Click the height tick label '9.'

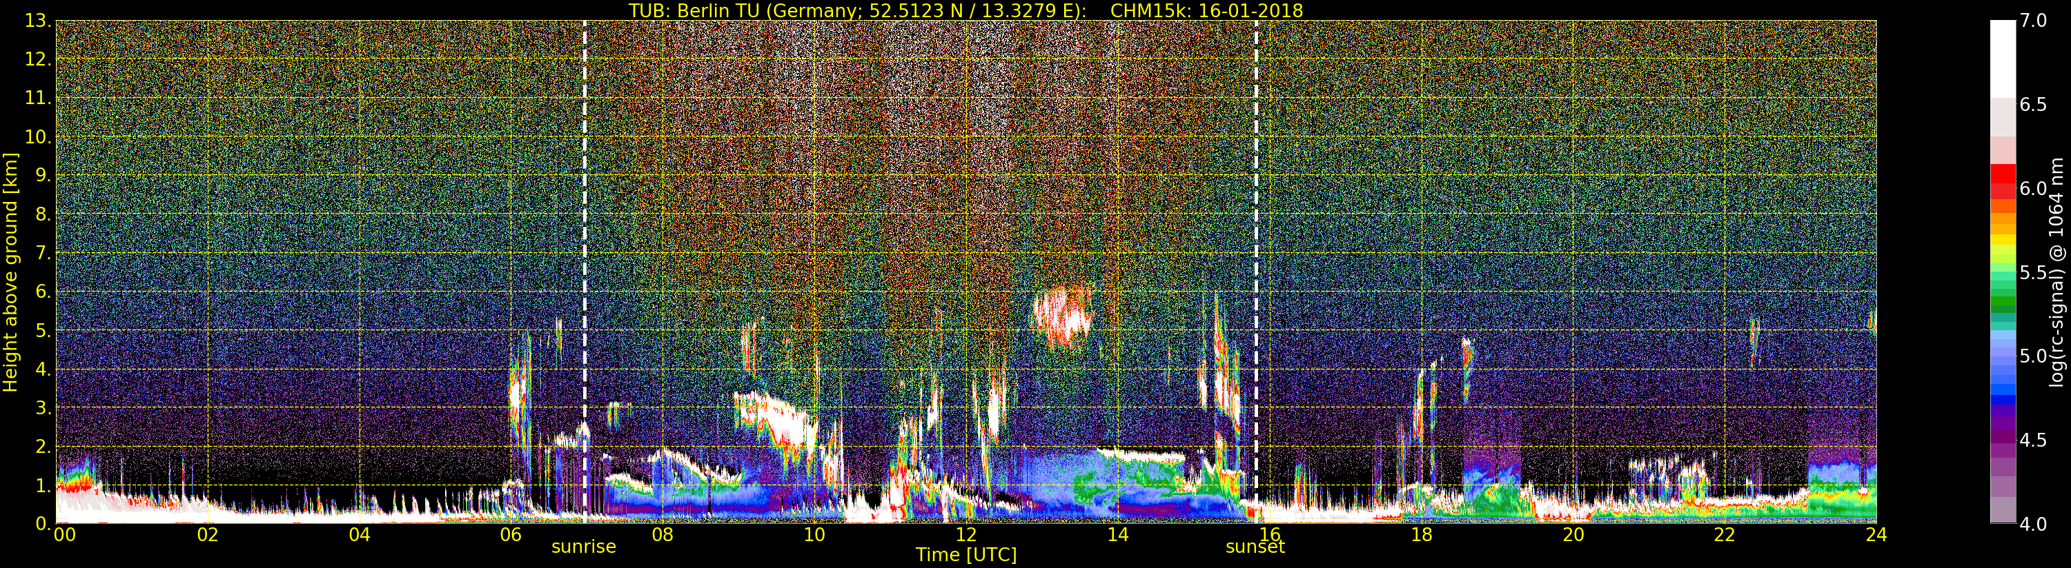pyautogui.click(x=43, y=175)
